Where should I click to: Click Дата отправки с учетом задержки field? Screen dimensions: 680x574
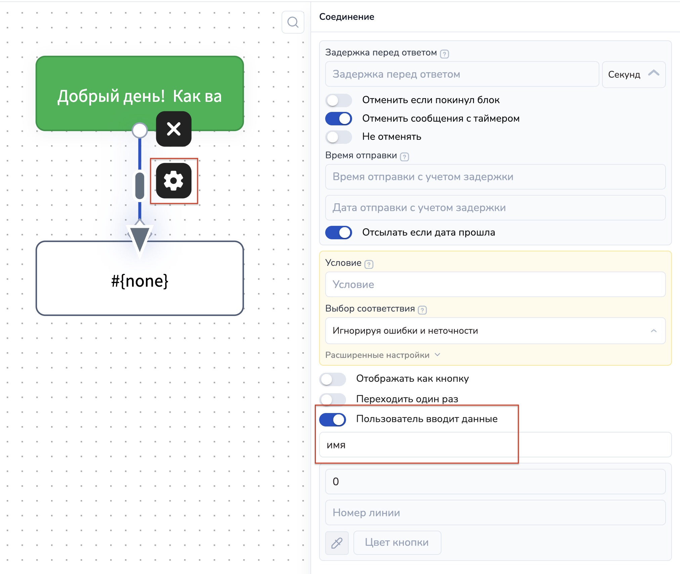pos(495,208)
